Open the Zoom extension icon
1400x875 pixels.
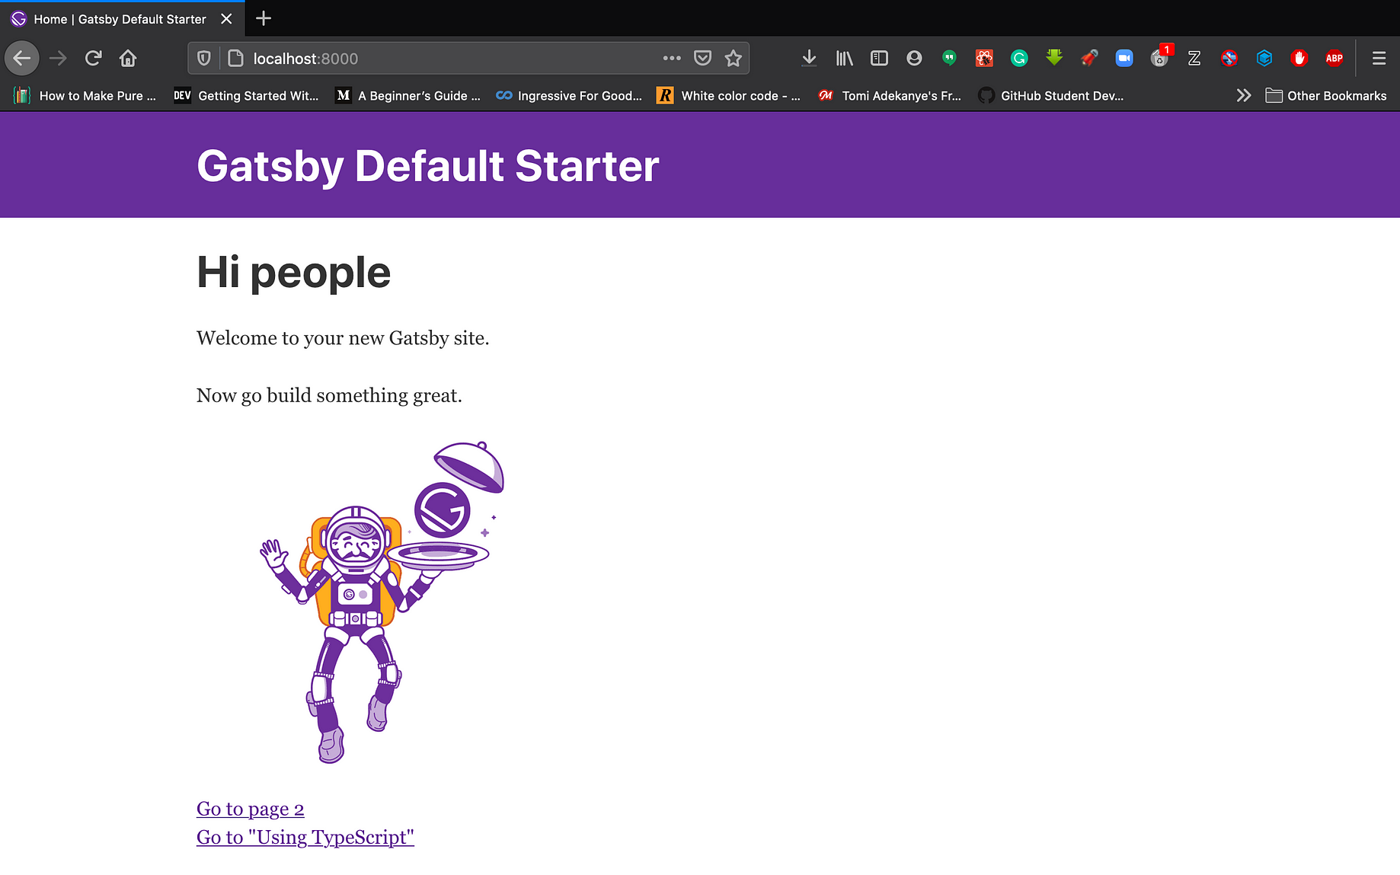(x=1124, y=58)
